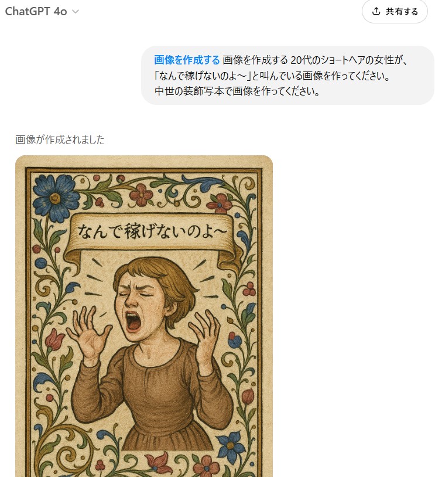Viewport: 435px width, 477px height.
Task: Click the 共有する share button label
Action: pos(402,12)
